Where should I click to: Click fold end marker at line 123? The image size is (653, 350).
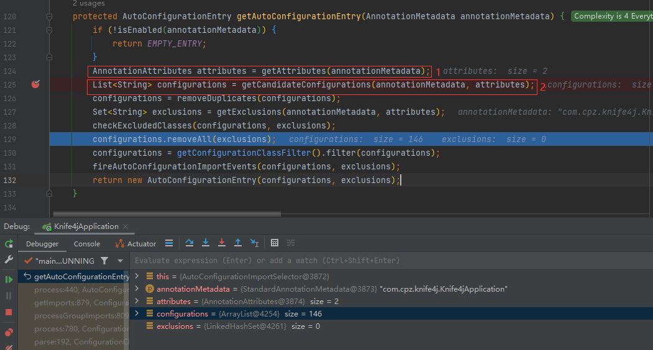click(49, 57)
